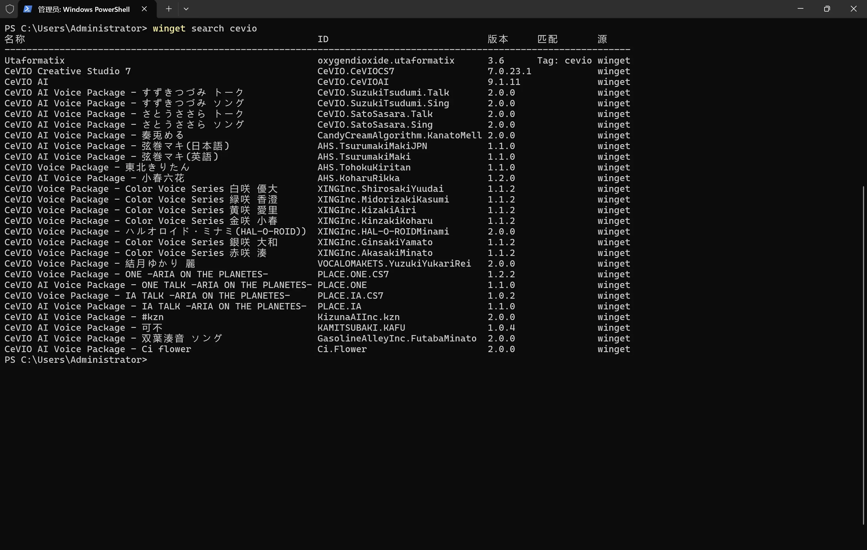This screenshot has height=550, width=867.
Task: Click the XINGInc.AkasakiMinato ID
Action: pyautogui.click(x=375, y=253)
